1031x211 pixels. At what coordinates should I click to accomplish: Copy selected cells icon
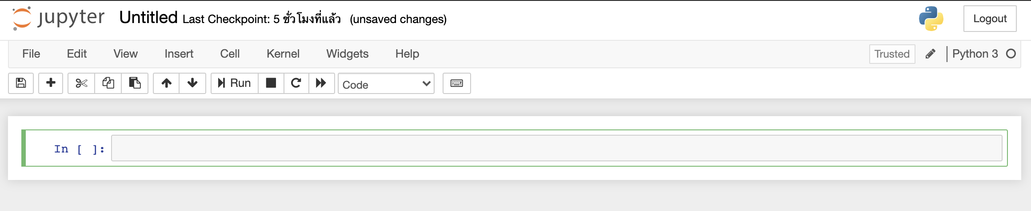coord(108,83)
